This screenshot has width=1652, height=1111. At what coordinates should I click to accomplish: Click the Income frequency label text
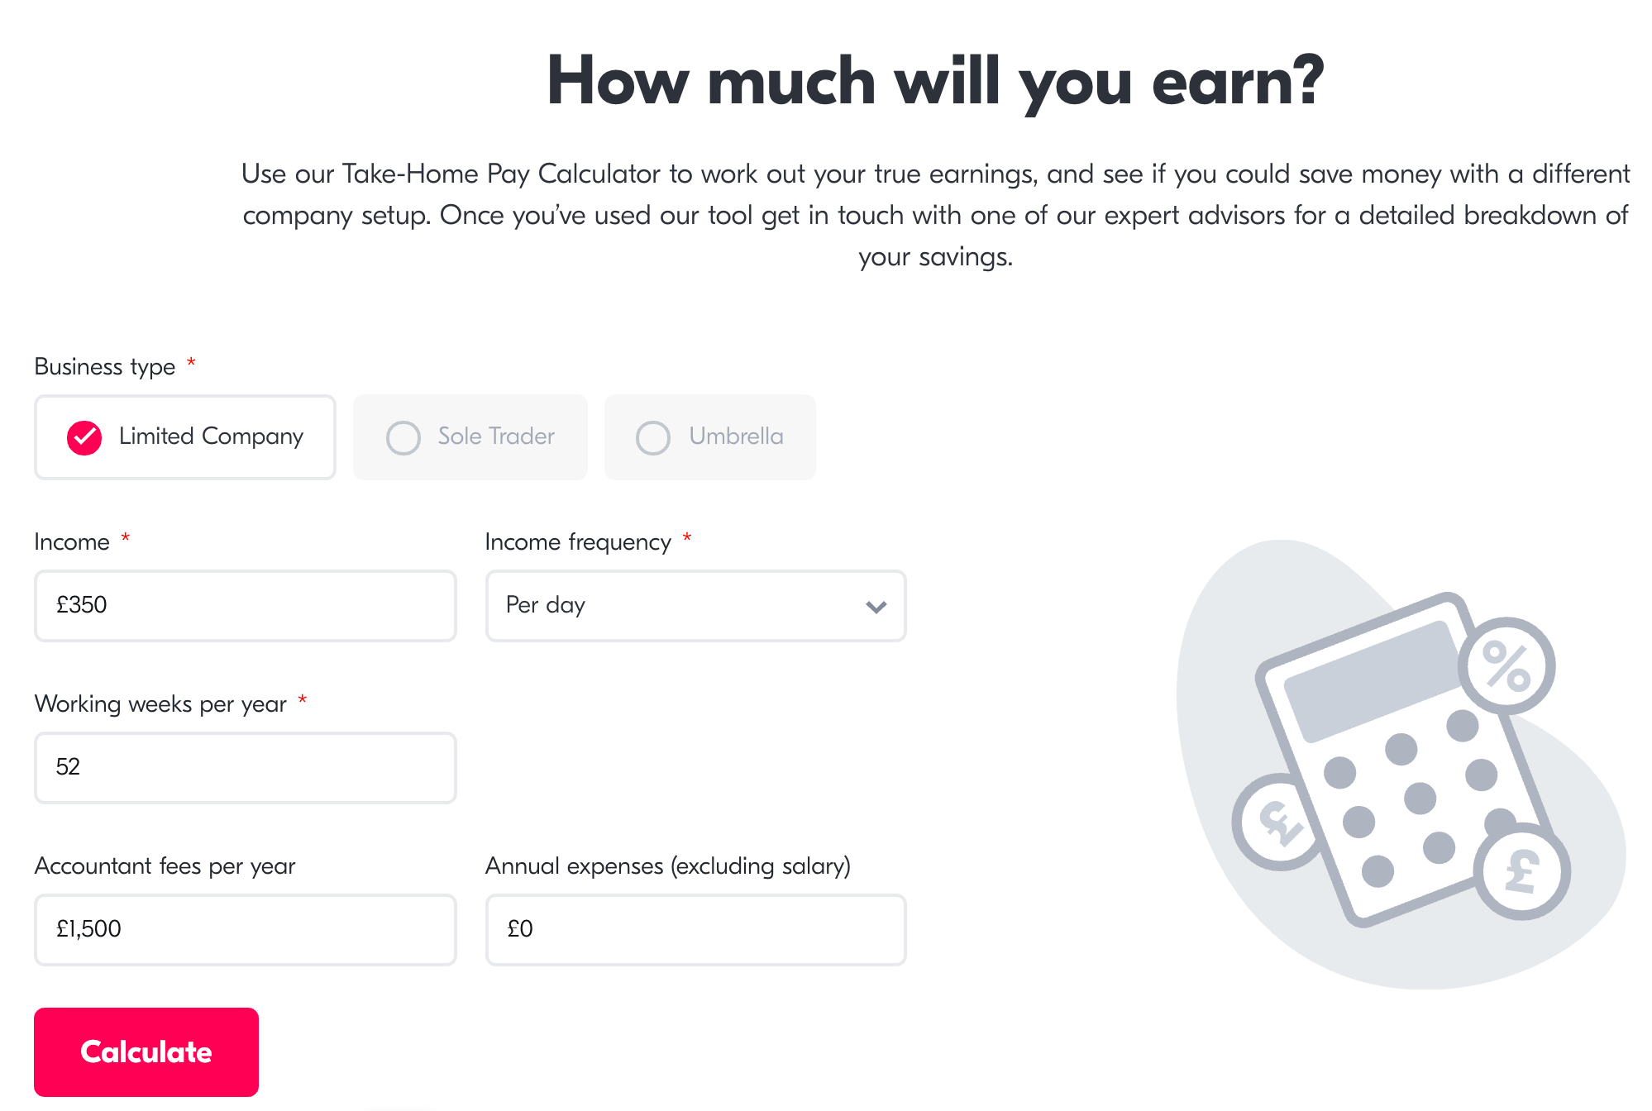578,542
